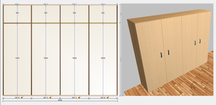The height and width of the screenshot is (105, 216).
Task: Click the 597.8 width value of the first section
Action: [x=17, y=98]
